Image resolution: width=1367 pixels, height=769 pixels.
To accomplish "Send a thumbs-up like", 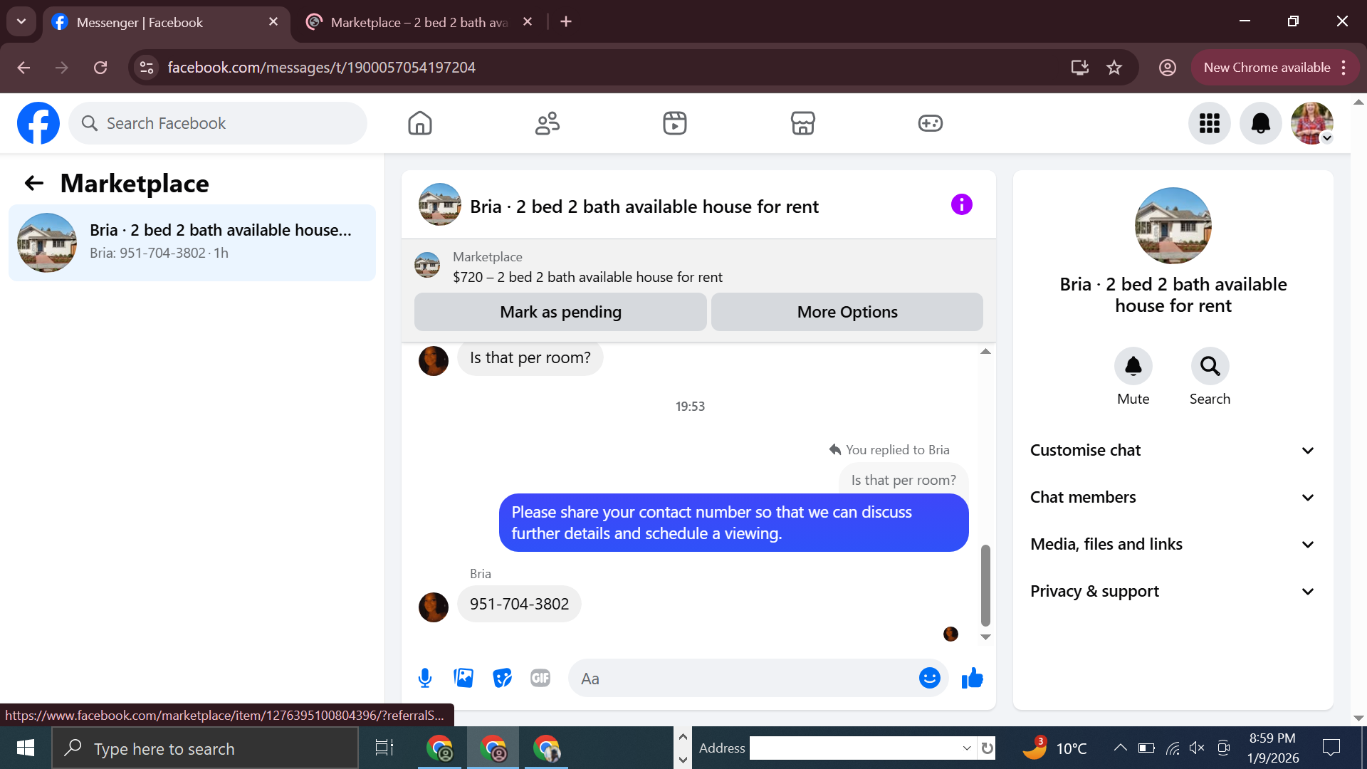I will click(972, 678).
